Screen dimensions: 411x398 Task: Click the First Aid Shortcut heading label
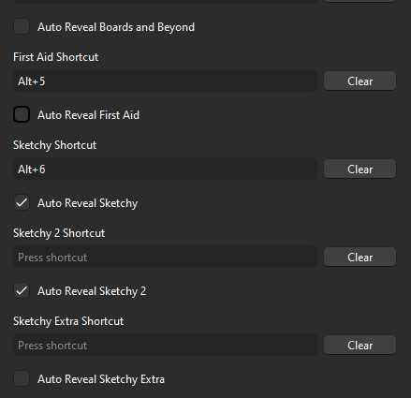56,57
